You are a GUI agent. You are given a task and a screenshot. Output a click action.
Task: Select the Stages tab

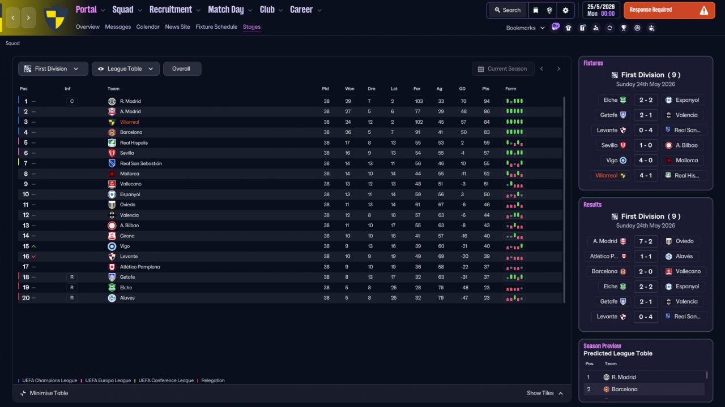(x=251, y=27)
